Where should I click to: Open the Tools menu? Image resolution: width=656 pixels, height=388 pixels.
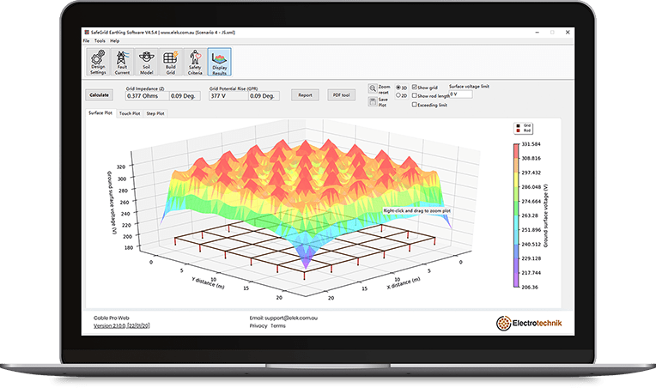(100, 41)
